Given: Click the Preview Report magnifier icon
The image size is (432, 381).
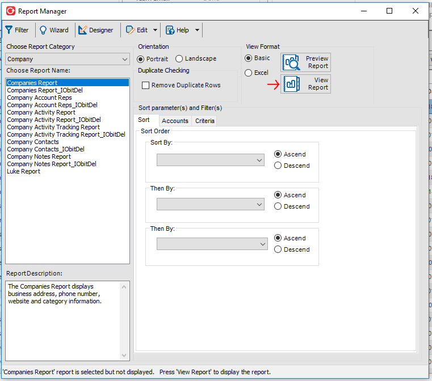Looking at the screenshot, I should (x=291, y=62).
